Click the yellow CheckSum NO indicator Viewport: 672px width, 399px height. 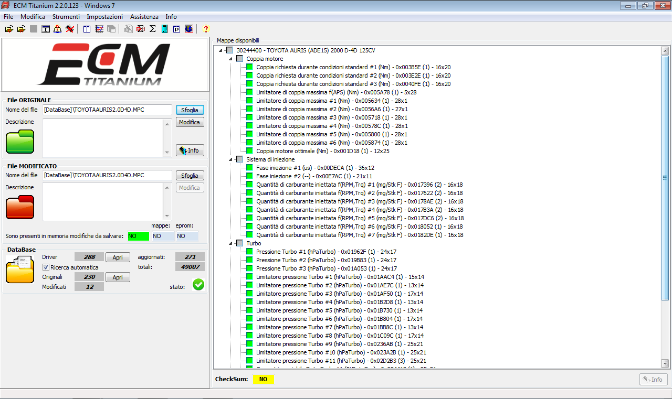point(263,379)
